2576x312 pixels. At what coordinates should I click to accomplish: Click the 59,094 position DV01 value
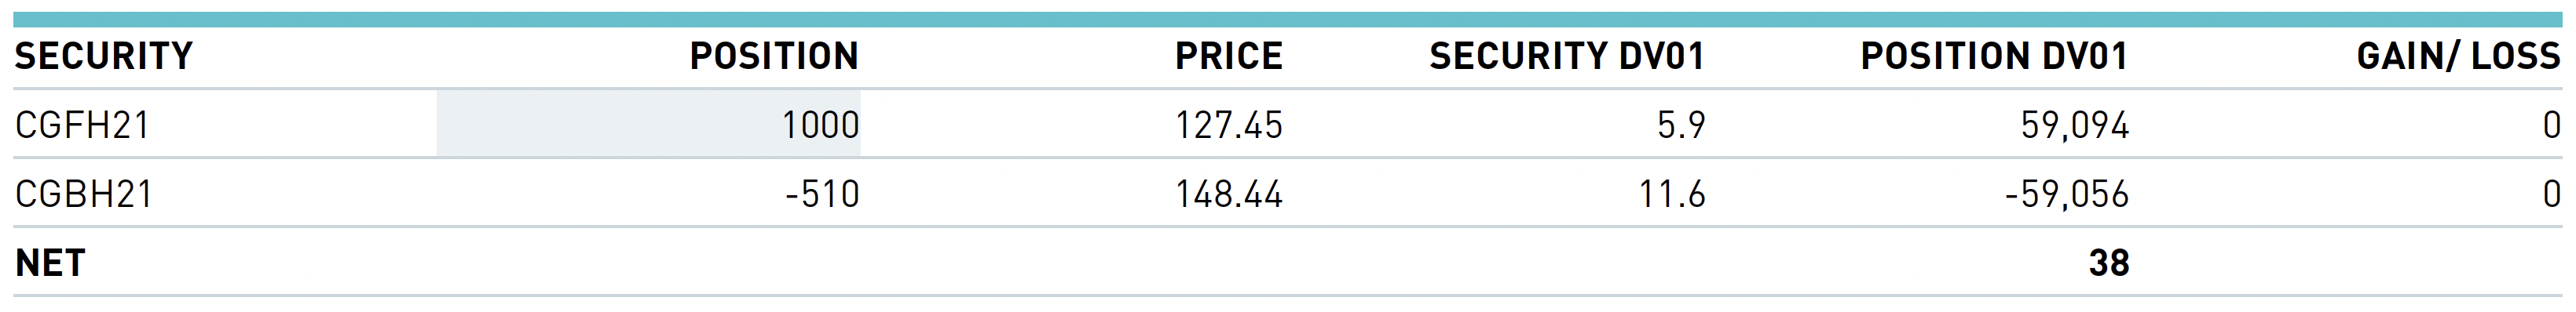pyautogui.click(x=2075, y=125)
